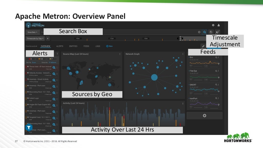Filter alerts by the orange 13 count
263x148 pixels.
click(x=40, y=59)
